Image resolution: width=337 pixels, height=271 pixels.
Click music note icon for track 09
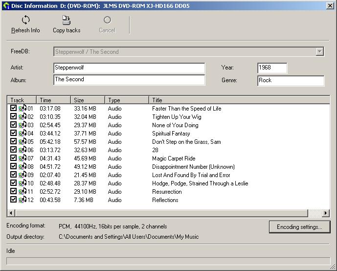click(22, 175)
